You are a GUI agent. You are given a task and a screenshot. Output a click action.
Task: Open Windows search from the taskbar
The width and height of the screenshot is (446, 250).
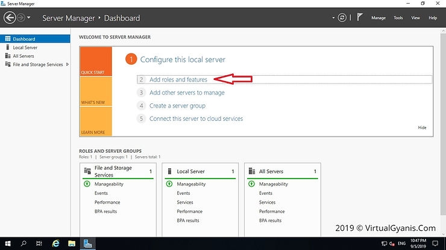[24, 243]
